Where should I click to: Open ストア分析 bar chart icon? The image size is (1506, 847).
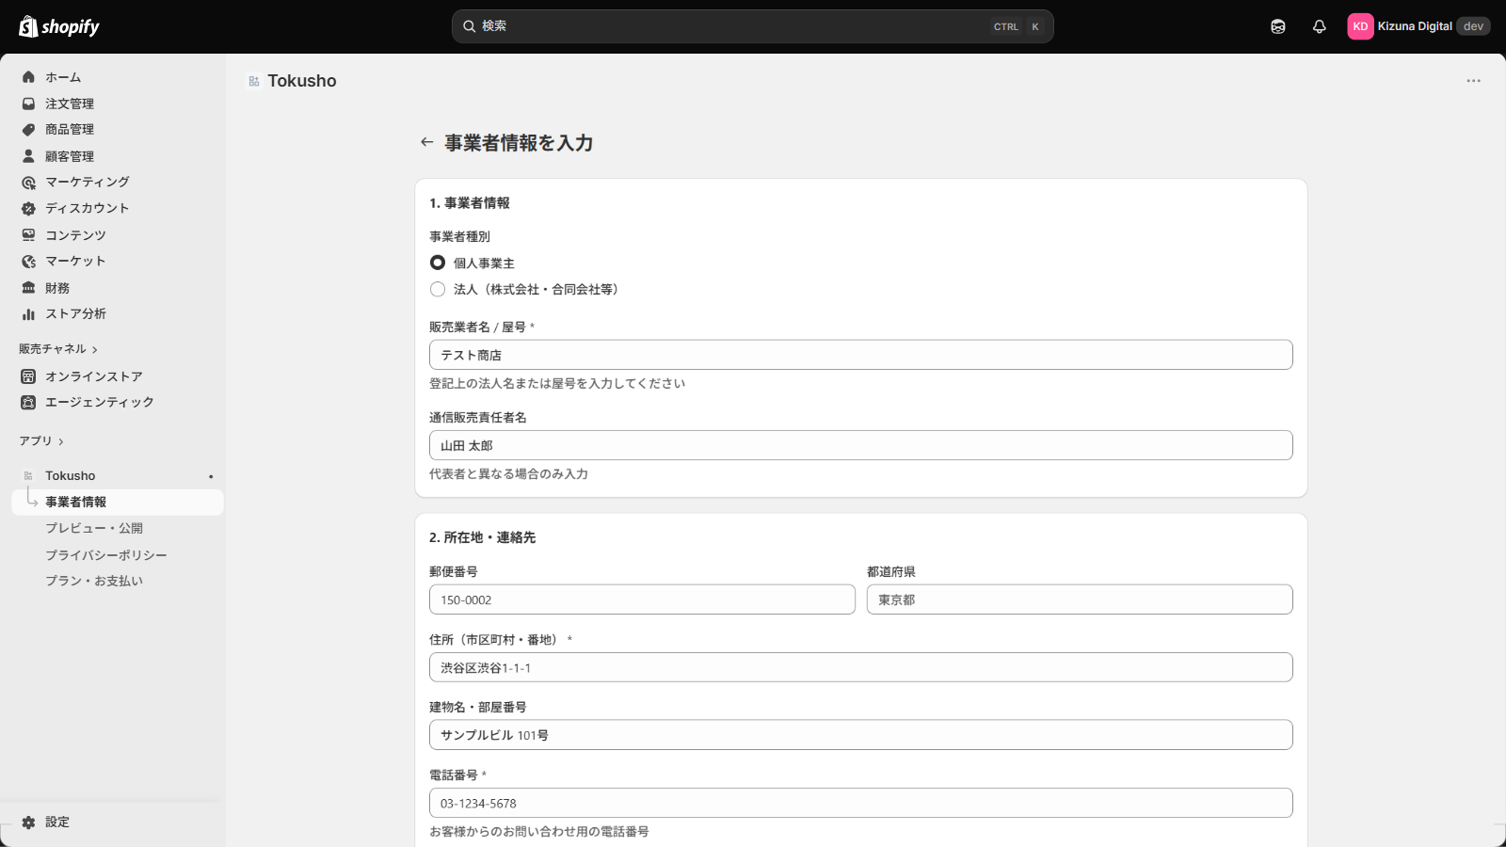pyautogui.click(x=28, y=314)
